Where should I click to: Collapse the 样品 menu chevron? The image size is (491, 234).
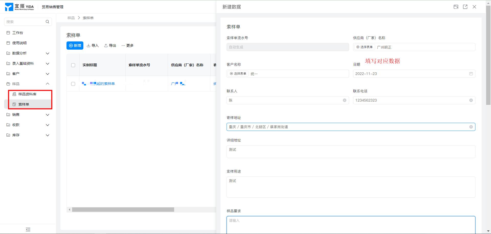pyautogui.click(x=48, y=84)
